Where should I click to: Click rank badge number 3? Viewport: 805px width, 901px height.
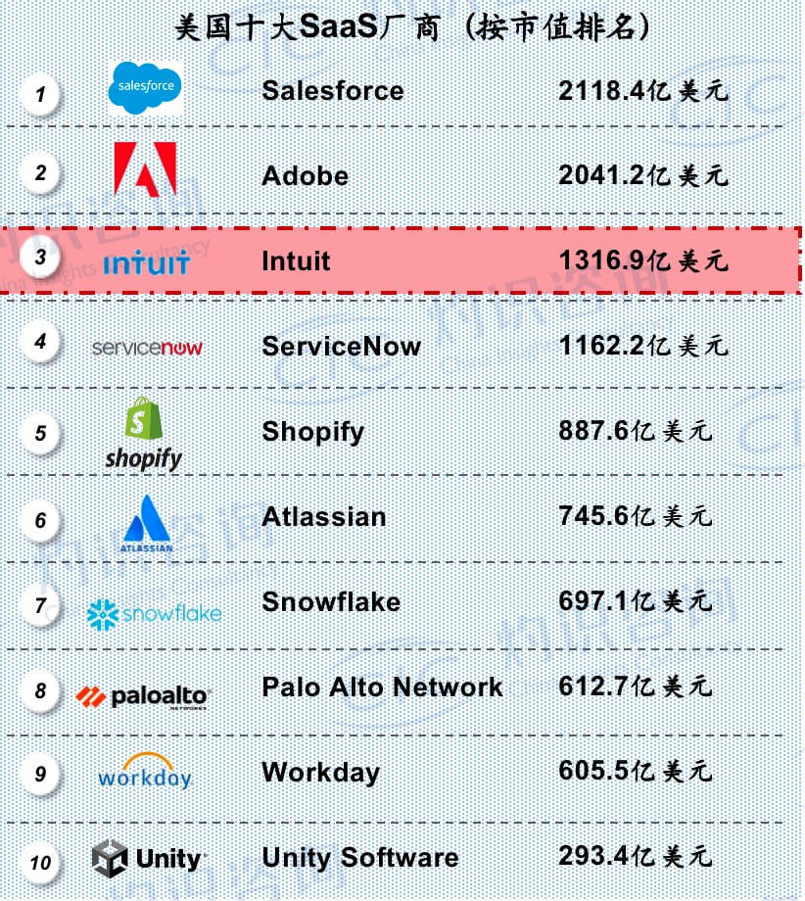[40, 257]
